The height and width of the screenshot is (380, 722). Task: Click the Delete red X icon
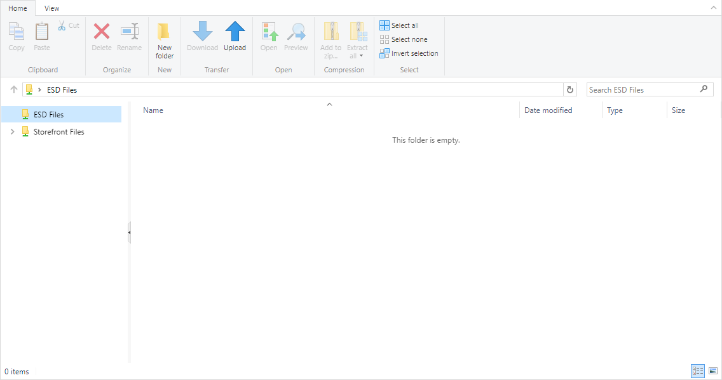coord(101,32)
